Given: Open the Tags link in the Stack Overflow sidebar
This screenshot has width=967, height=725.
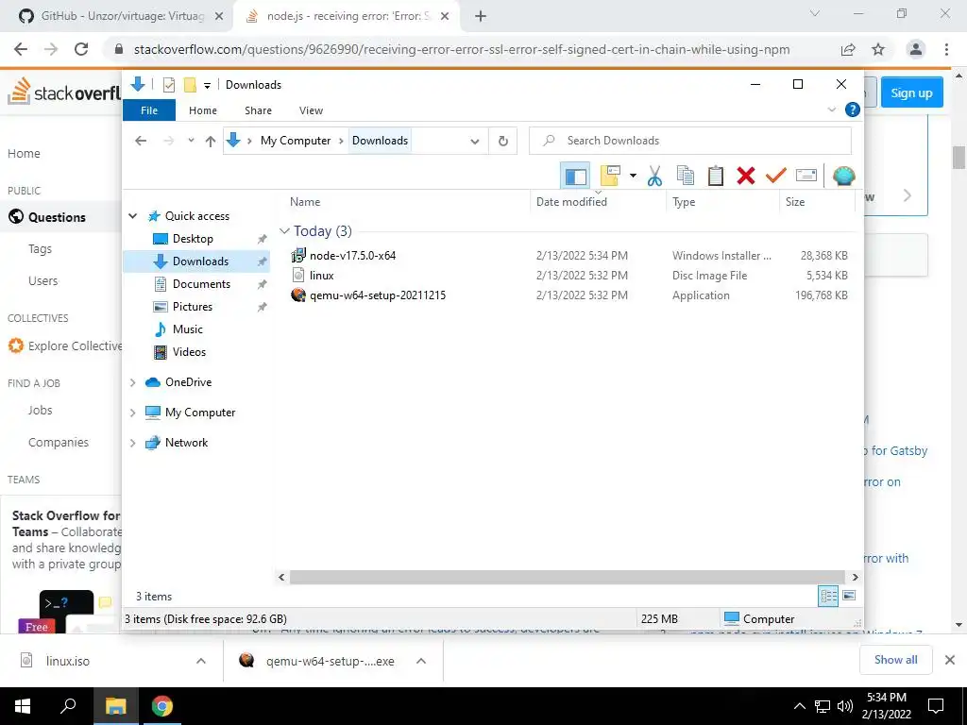Looking at the screenshot, I should pyautogui.click(x=40, y=249).
